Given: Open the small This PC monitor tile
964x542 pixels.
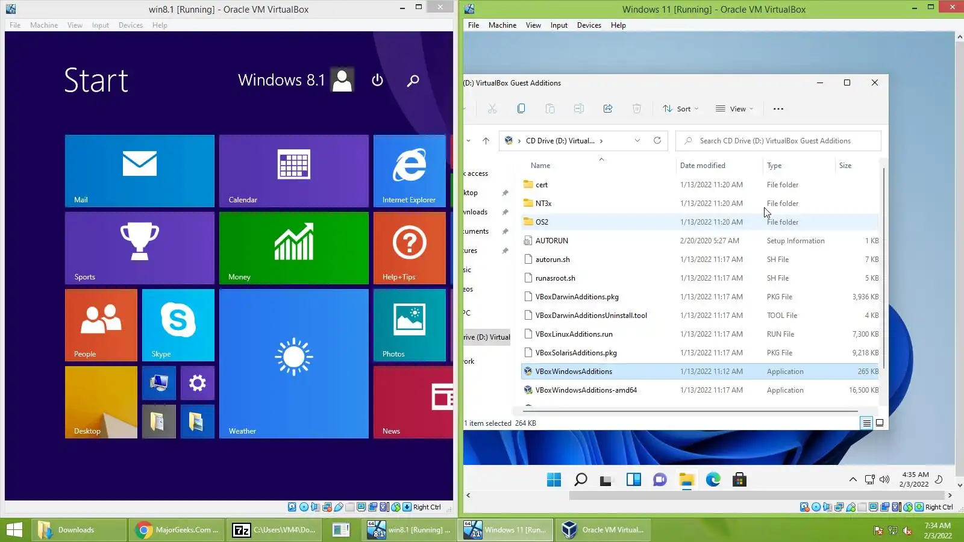Looking at the screenshot, I should click(159, 383).
